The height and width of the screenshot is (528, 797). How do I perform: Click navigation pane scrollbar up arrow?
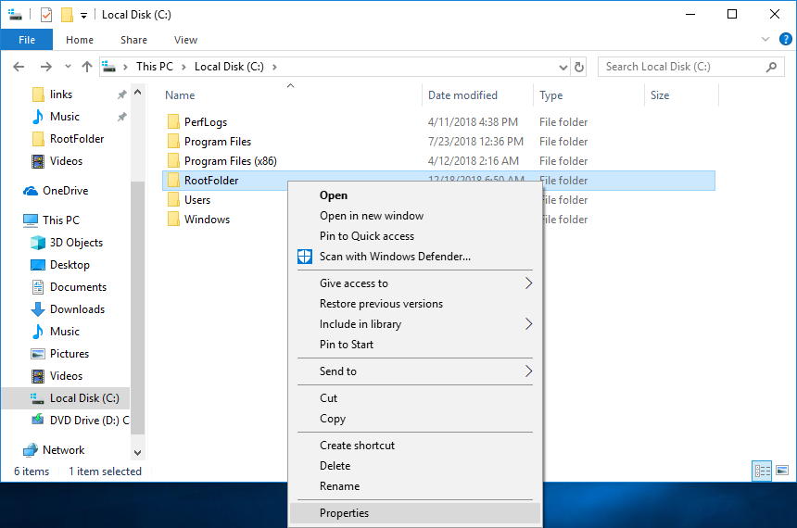137,93
